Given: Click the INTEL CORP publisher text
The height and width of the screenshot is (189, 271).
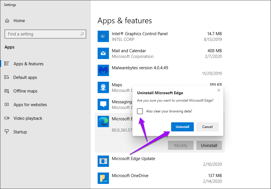Looking at the screenshot, I should (123, 39).
